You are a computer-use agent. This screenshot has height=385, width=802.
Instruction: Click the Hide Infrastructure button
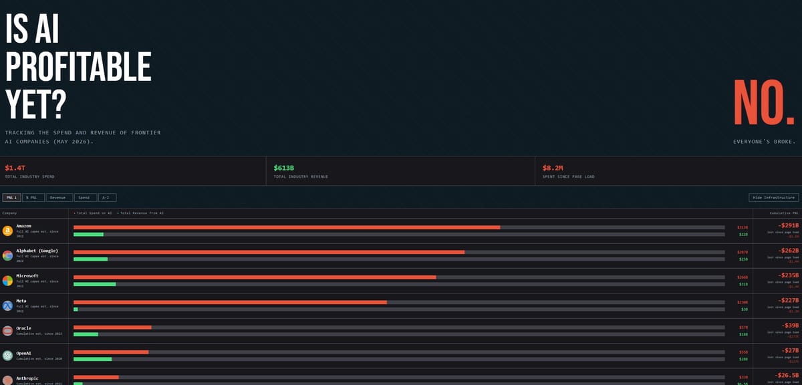773,198
